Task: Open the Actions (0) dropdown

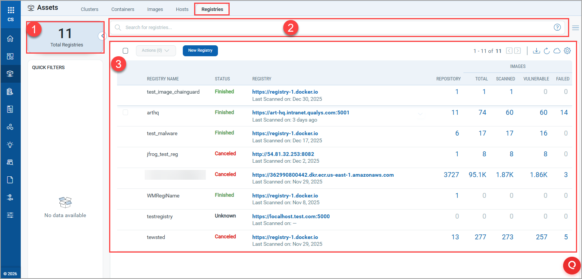Action: pos(156,51)
